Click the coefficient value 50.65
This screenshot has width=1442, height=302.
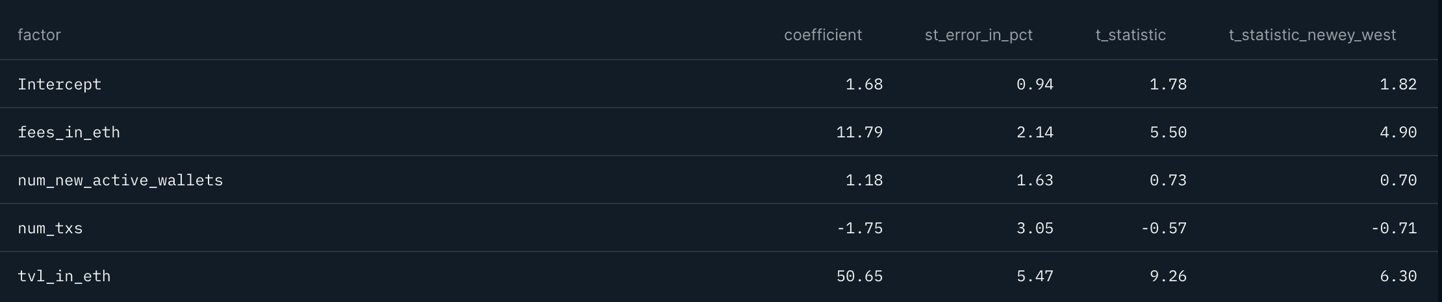859,276
